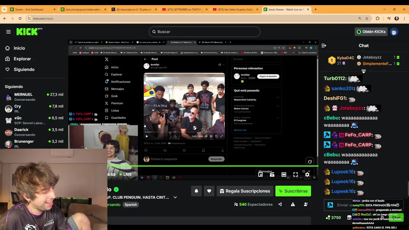Click the green stream progress bar
This screenshot has height=230, width=409.
coord(213,166)
